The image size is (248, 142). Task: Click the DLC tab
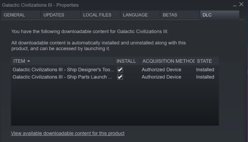(207, 15)
